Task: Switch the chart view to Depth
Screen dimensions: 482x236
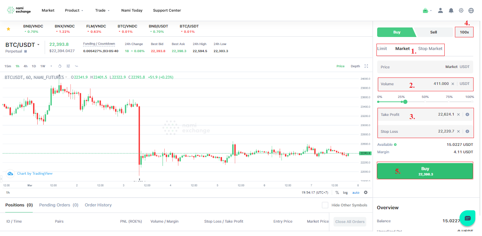Action: tap(355, 66)
